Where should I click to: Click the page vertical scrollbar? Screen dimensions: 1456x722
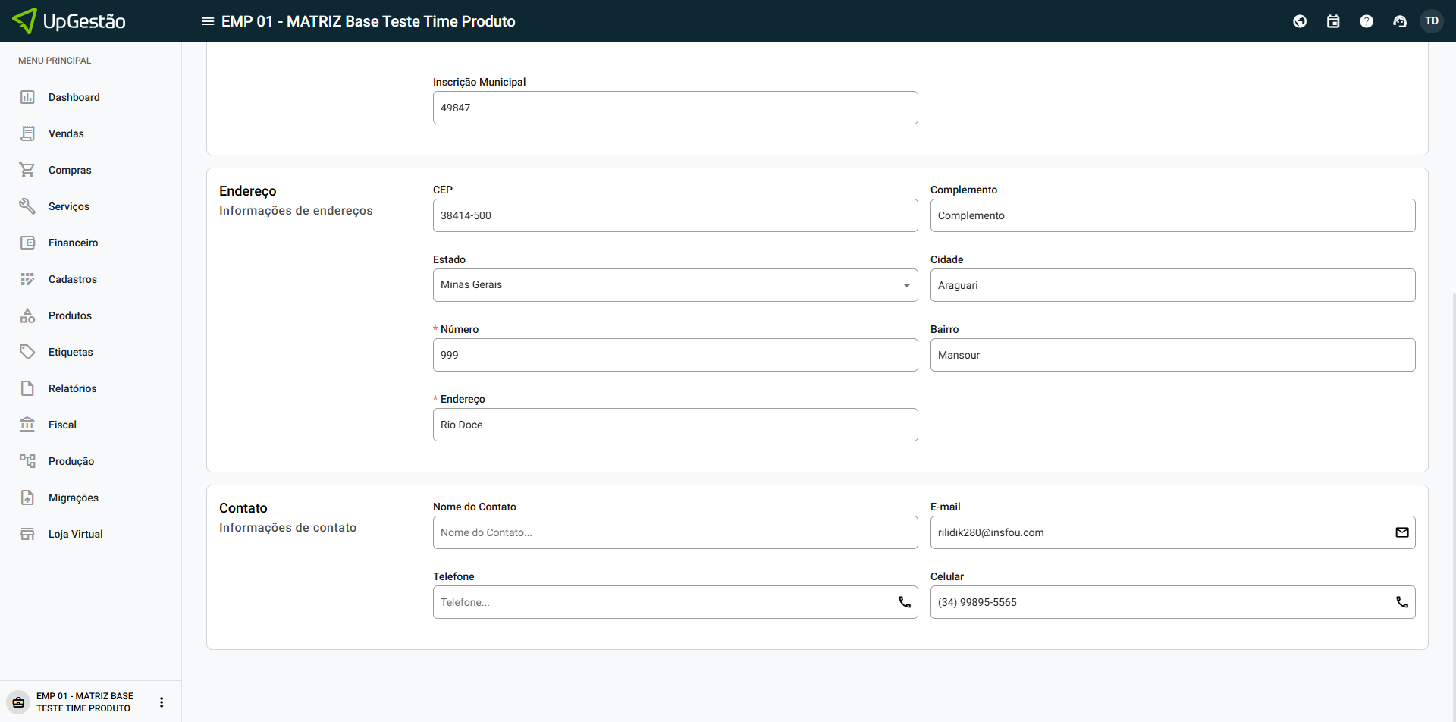pos(1452,455)
